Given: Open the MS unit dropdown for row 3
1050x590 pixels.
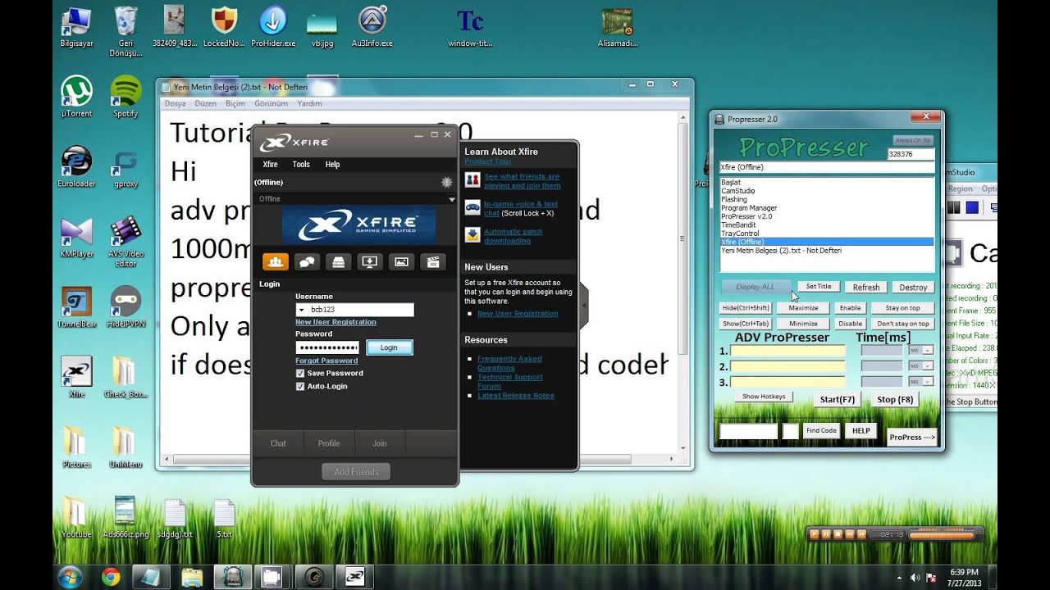Looking at the screenshot, I should click(x=928, y=382).
